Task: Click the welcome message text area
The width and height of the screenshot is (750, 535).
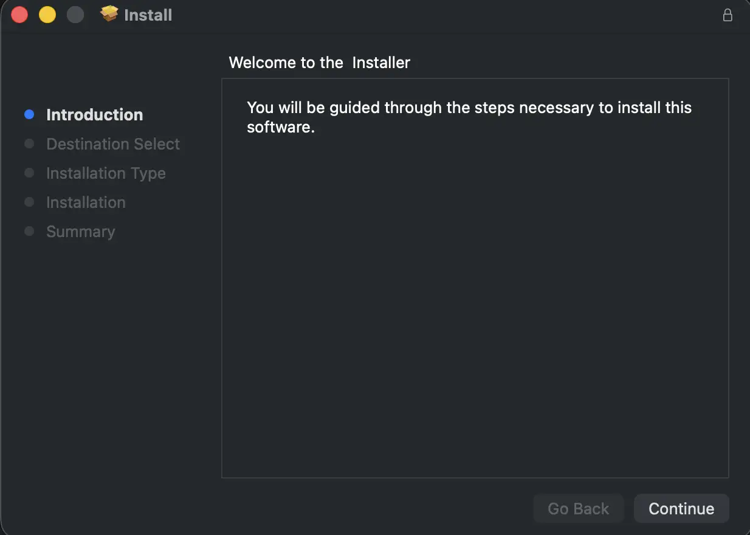Action: (468, 117)
